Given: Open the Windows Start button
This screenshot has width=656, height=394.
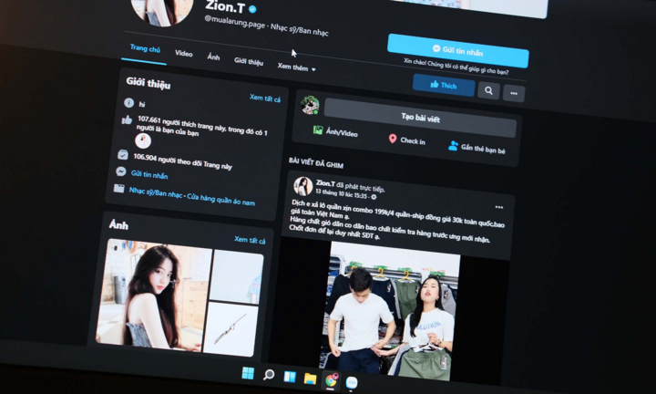Looking at the screenshot, I should coord(248,373).
